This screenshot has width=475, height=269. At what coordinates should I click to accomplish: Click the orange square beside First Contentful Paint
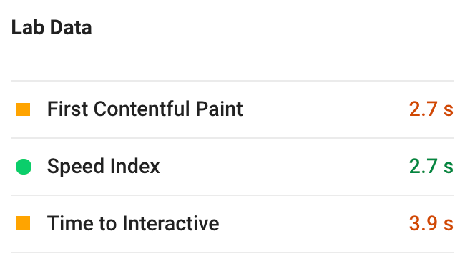pos(23,109)
